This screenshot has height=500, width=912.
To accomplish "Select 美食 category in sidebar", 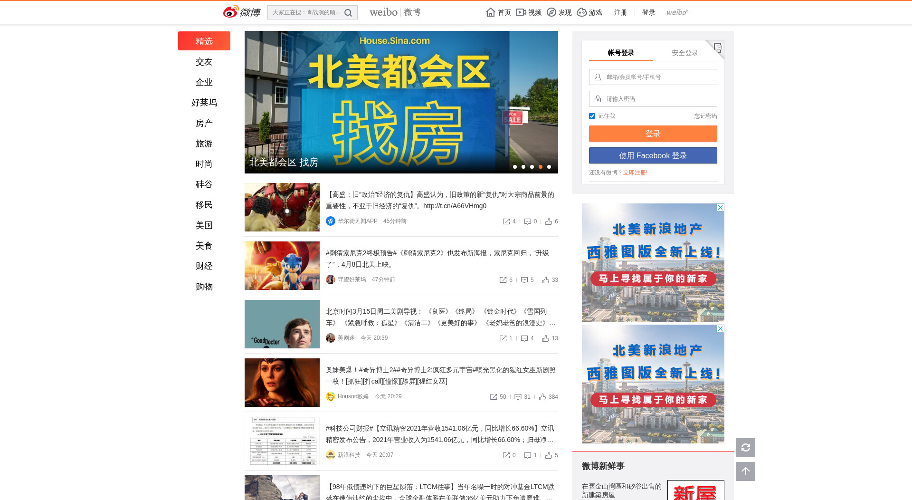I will 204,246.
